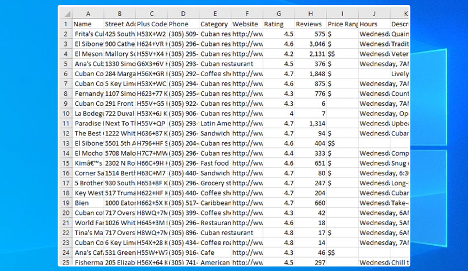
Task: Click the select-all corner triangle
Action: click(66, 14)
